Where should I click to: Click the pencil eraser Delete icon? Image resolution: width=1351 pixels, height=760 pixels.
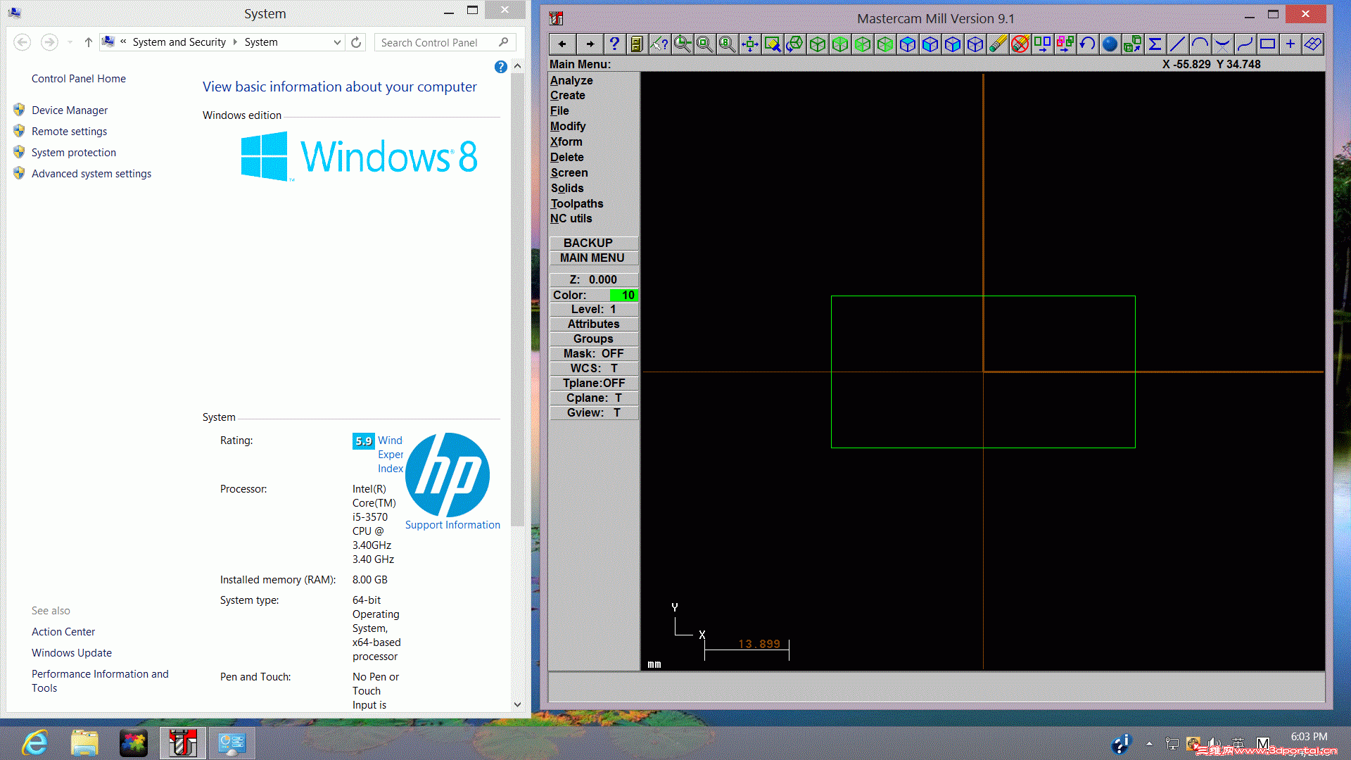(997, 44)
